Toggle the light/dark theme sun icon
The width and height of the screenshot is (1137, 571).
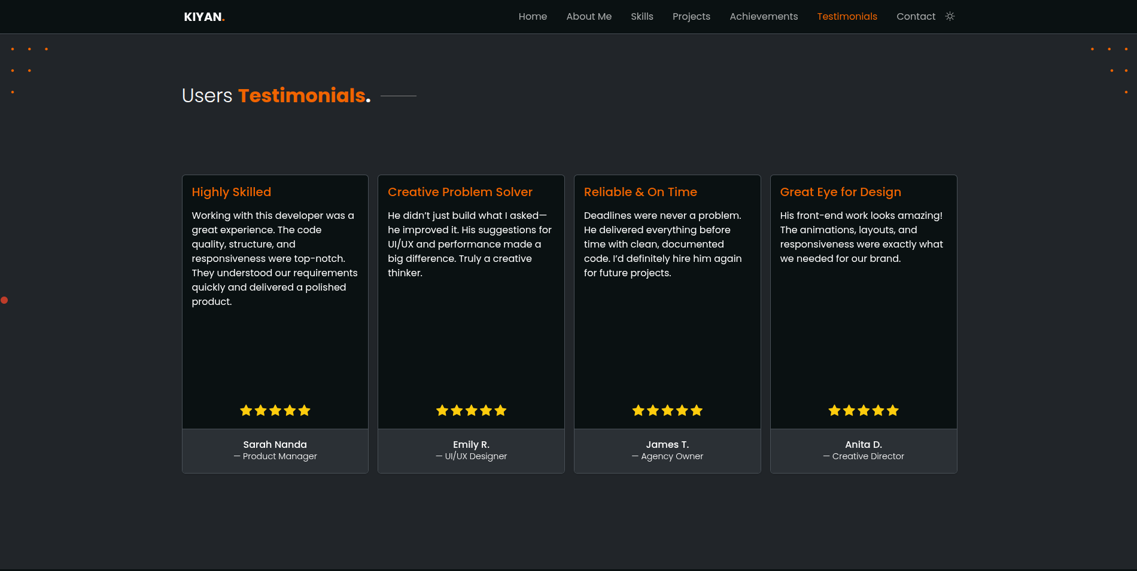[950, 16]
